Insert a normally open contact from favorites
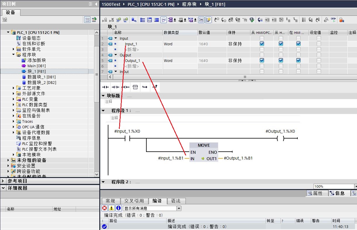Image resolution: width=357 pixels, height=230 pixels. [105, 87]
